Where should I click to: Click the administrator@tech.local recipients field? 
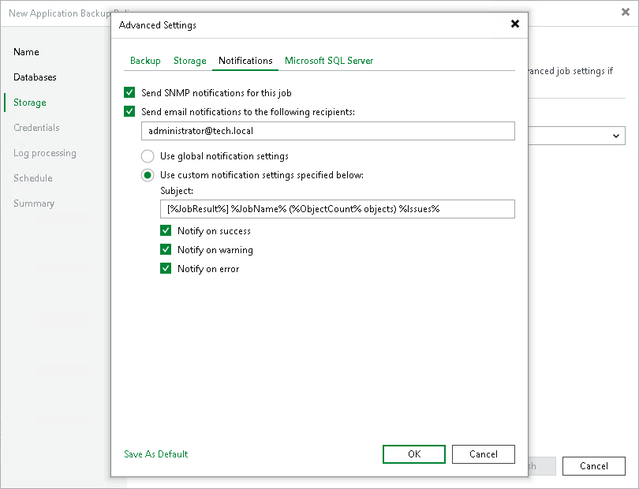pyautogui.click(x=328, y=131)
